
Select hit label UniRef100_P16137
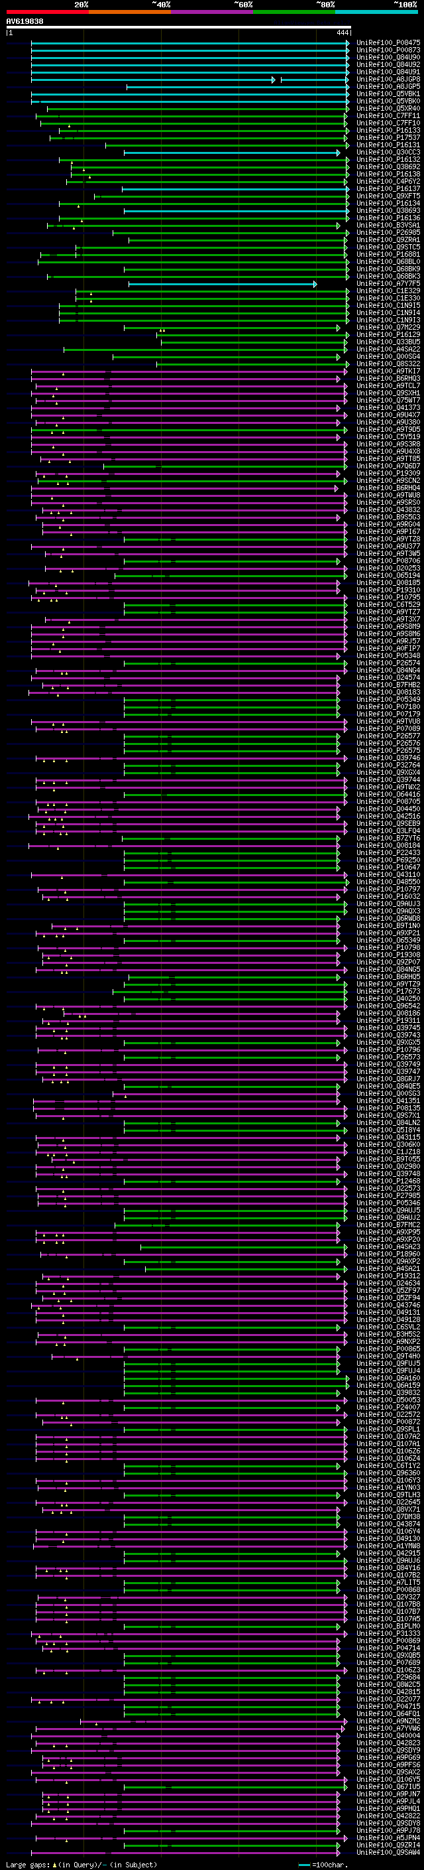(388, 189)
